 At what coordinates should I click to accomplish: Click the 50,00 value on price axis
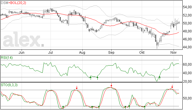click(187, 23)
